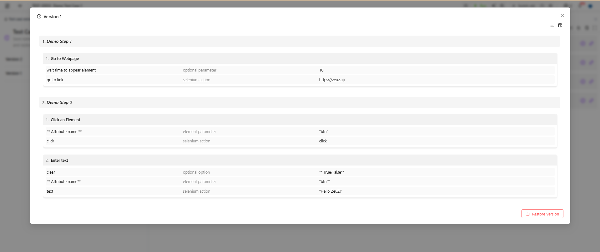Click '** Attribute name **' under Click an Element
Screen dimensions: 600x252
[64, 132]
